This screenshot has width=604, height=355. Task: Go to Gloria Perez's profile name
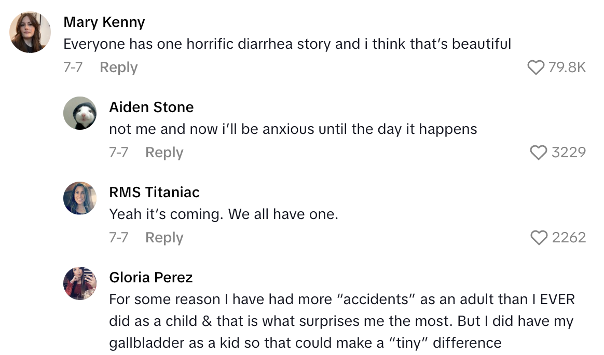(x=150, y=278)
